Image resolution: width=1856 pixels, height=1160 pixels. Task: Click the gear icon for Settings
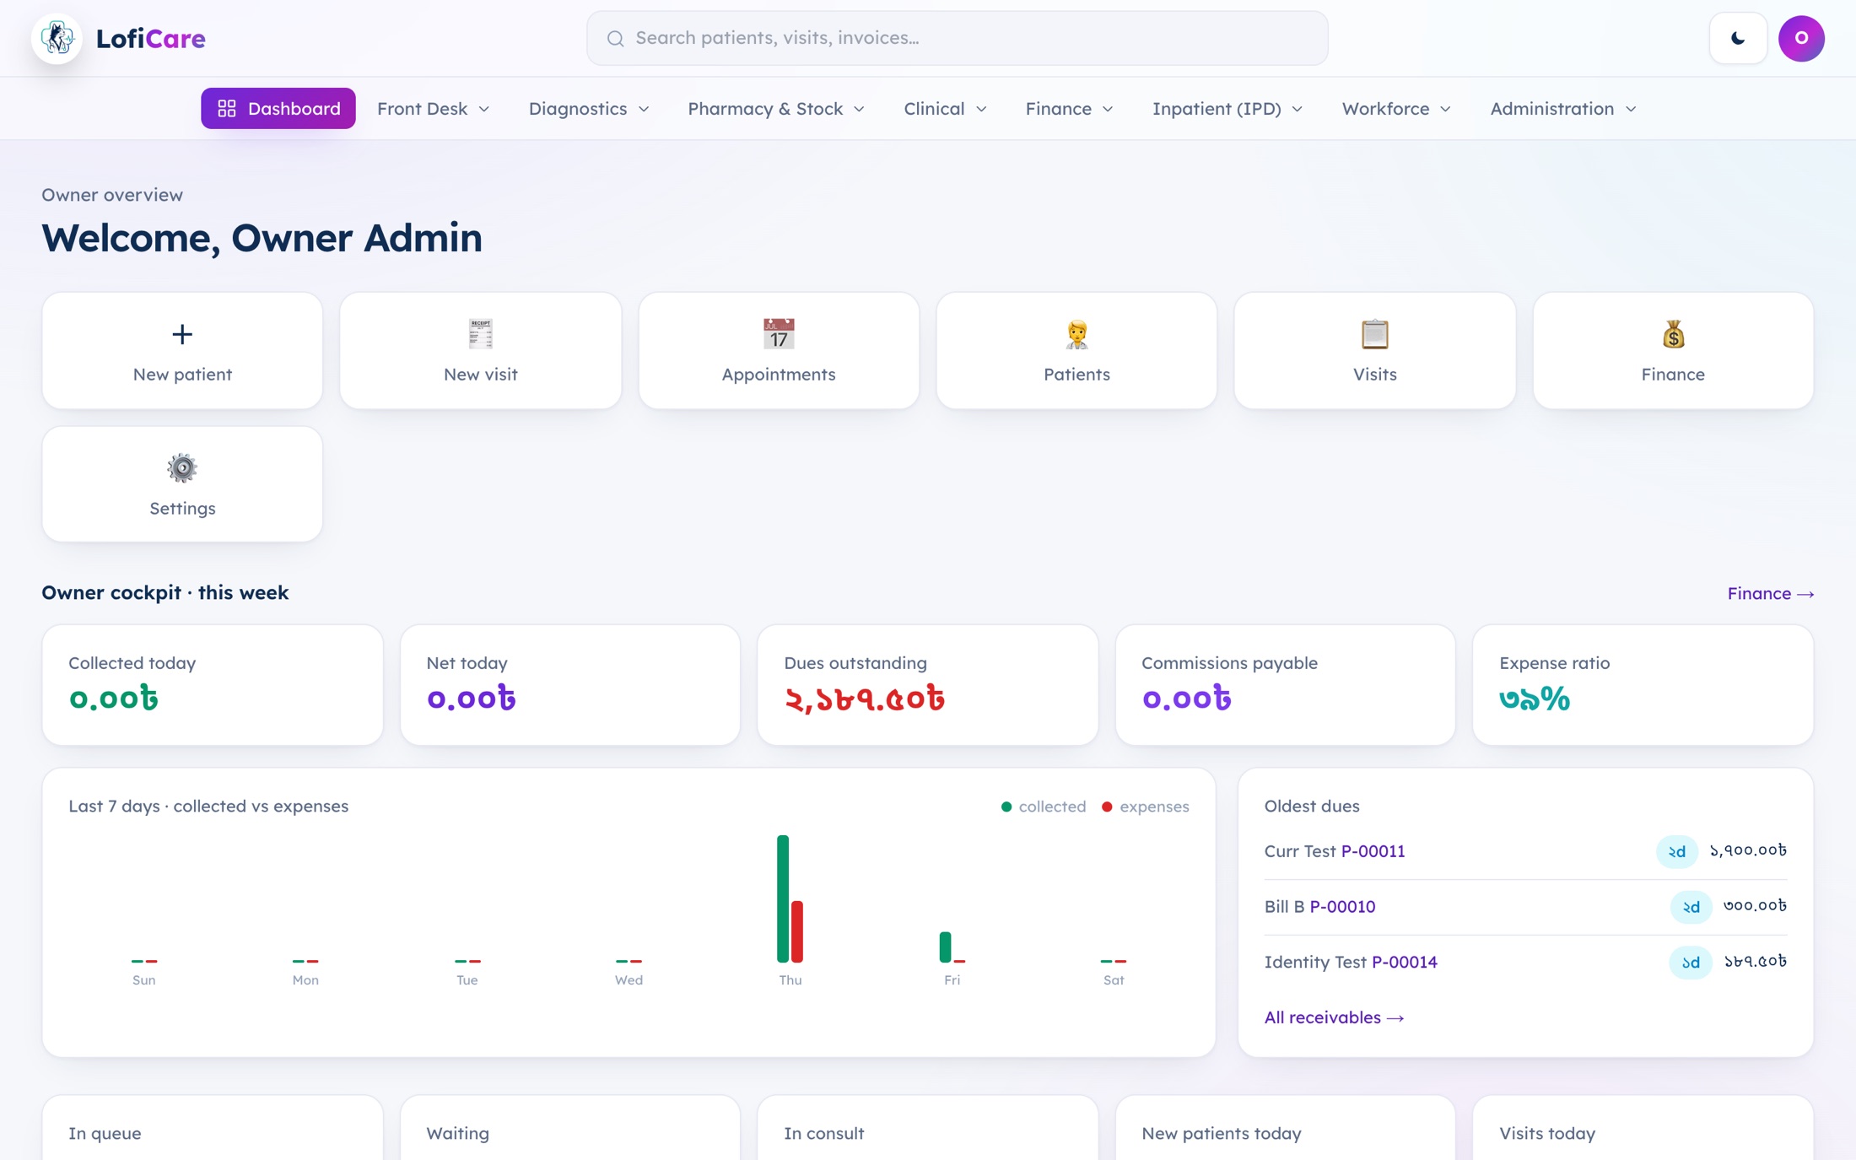182,468
